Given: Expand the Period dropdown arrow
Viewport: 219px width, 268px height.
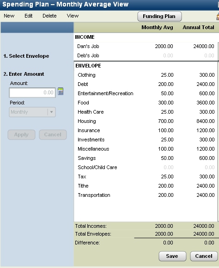Looking at the screenshot, I should tap(51, 112).
